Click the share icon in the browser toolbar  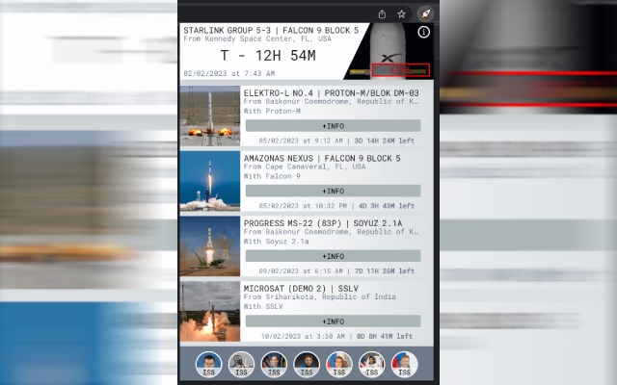(382, 14)
